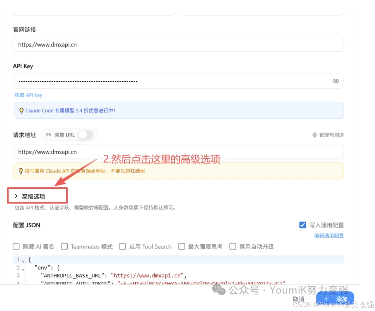Click the 填写兼容 Claude API hint text

85,171
